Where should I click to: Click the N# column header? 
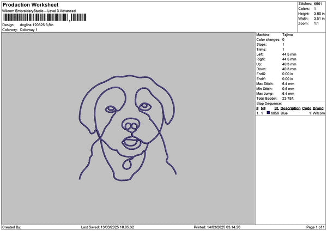[263, 108]
